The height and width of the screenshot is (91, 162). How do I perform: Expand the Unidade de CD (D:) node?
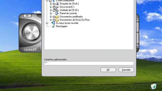[x=51, y=10]
